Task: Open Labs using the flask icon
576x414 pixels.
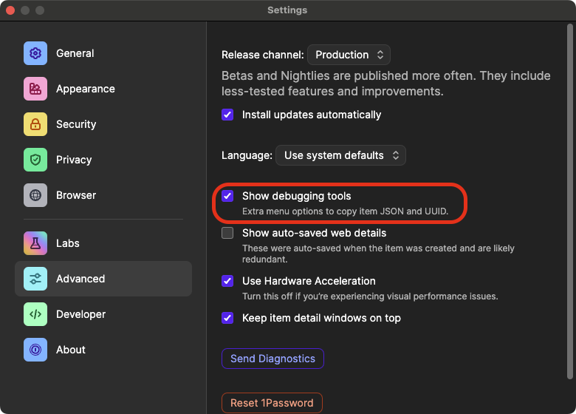Action: click(x=35, y=243)
